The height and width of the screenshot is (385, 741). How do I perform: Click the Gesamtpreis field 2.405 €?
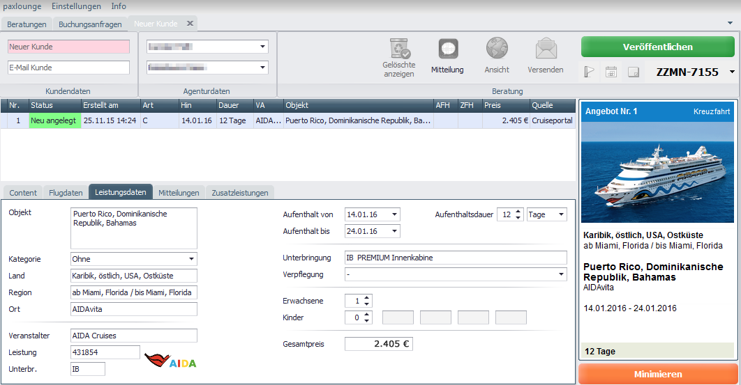tap(379, 344)
